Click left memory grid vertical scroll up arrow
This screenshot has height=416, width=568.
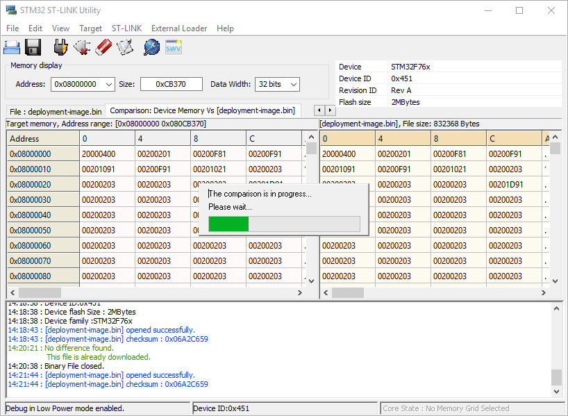pyautogui.click(x=311, y=137)
